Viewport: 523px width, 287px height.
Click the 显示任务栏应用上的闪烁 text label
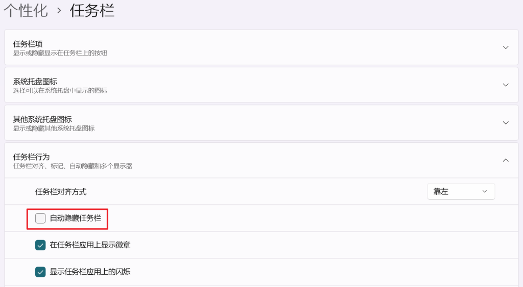point(90,272)
